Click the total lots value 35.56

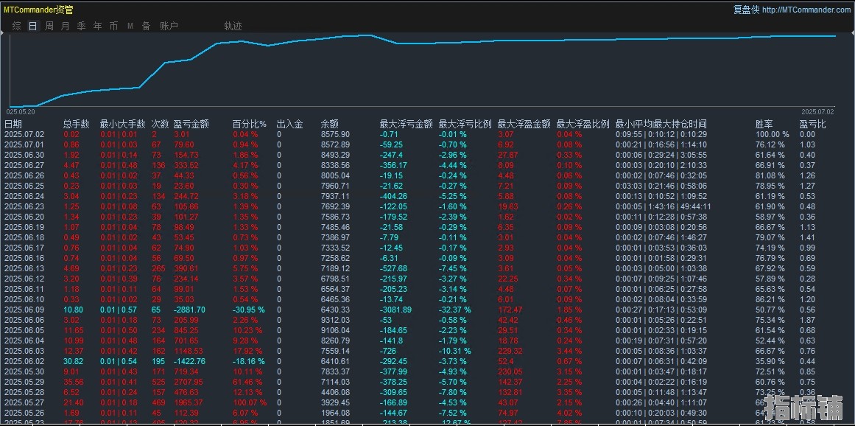[74, 382]
